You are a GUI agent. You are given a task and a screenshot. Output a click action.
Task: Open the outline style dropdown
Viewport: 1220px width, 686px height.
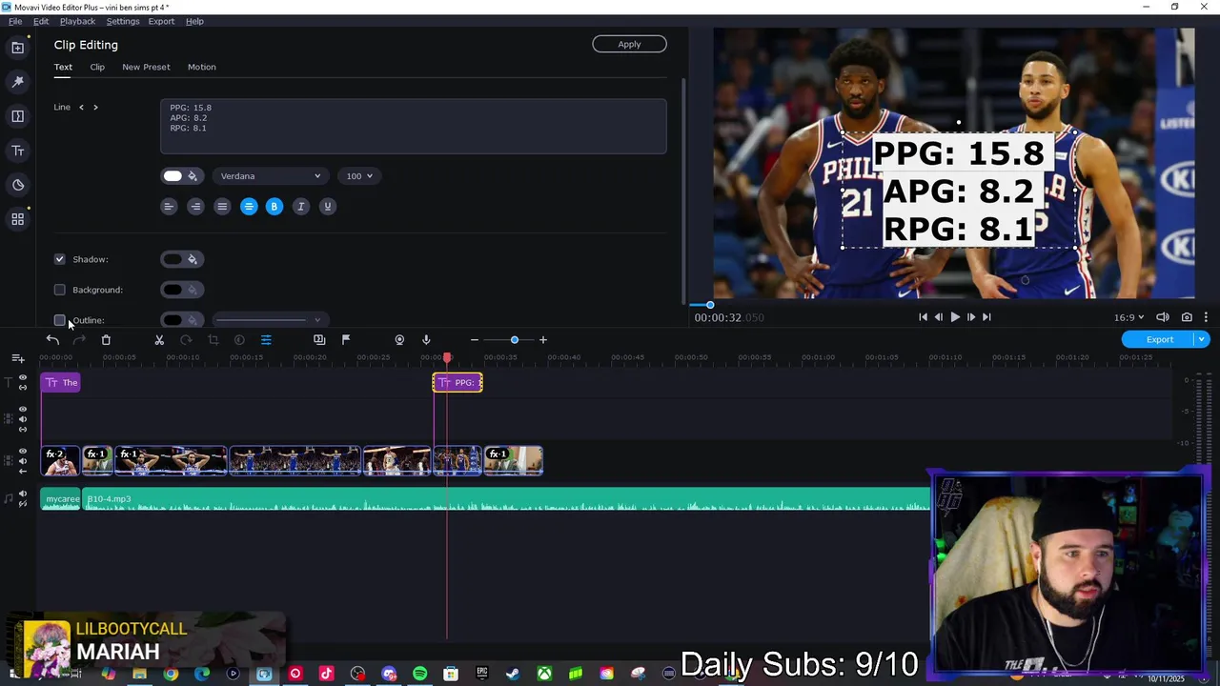269,320
